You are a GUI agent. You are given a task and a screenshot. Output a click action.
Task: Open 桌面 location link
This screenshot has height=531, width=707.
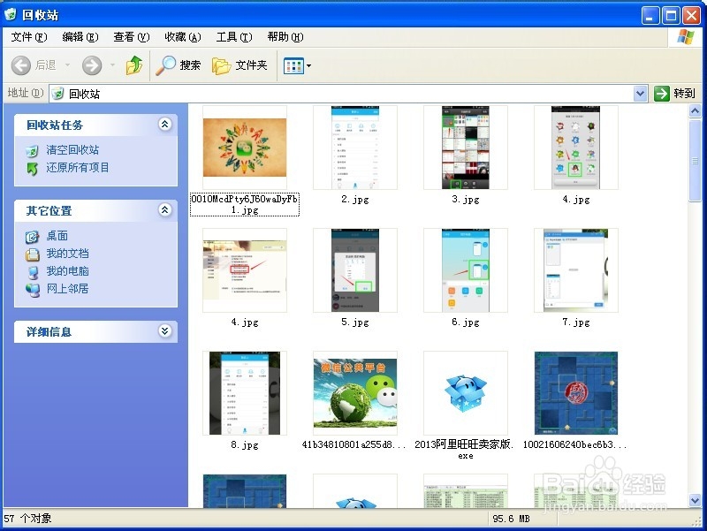[x=57, y=236]
